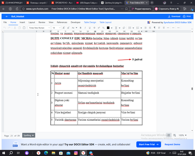The image size is (195, 156).
Task: Expand the numbering dropdown arrow
Action: (x=141, y=28)
